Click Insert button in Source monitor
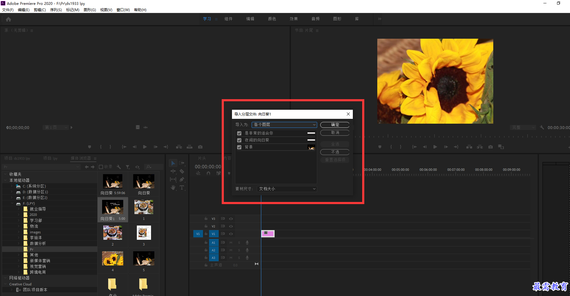 click(179, 147)
